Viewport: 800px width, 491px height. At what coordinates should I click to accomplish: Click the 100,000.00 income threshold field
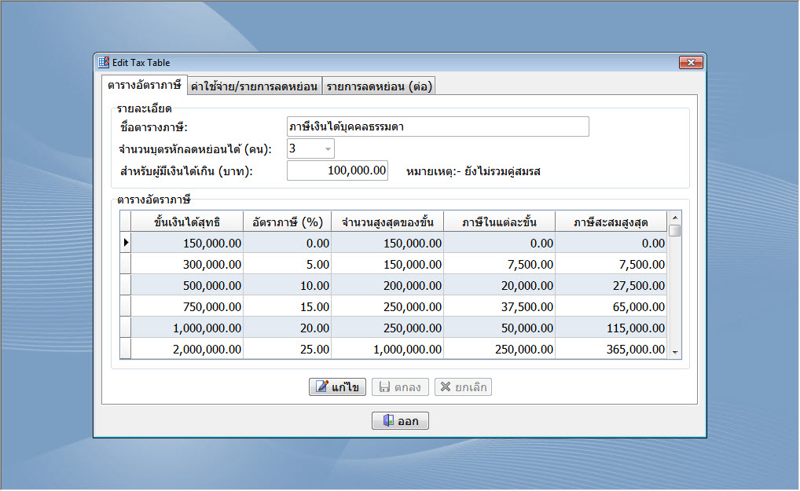(337, 170)
